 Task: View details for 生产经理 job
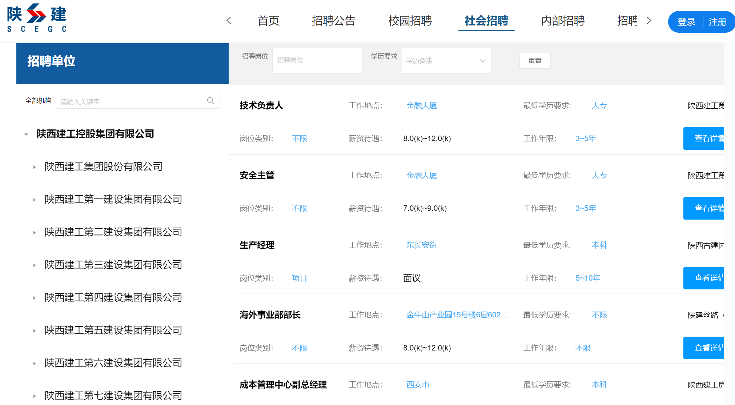tap(704, 278)
